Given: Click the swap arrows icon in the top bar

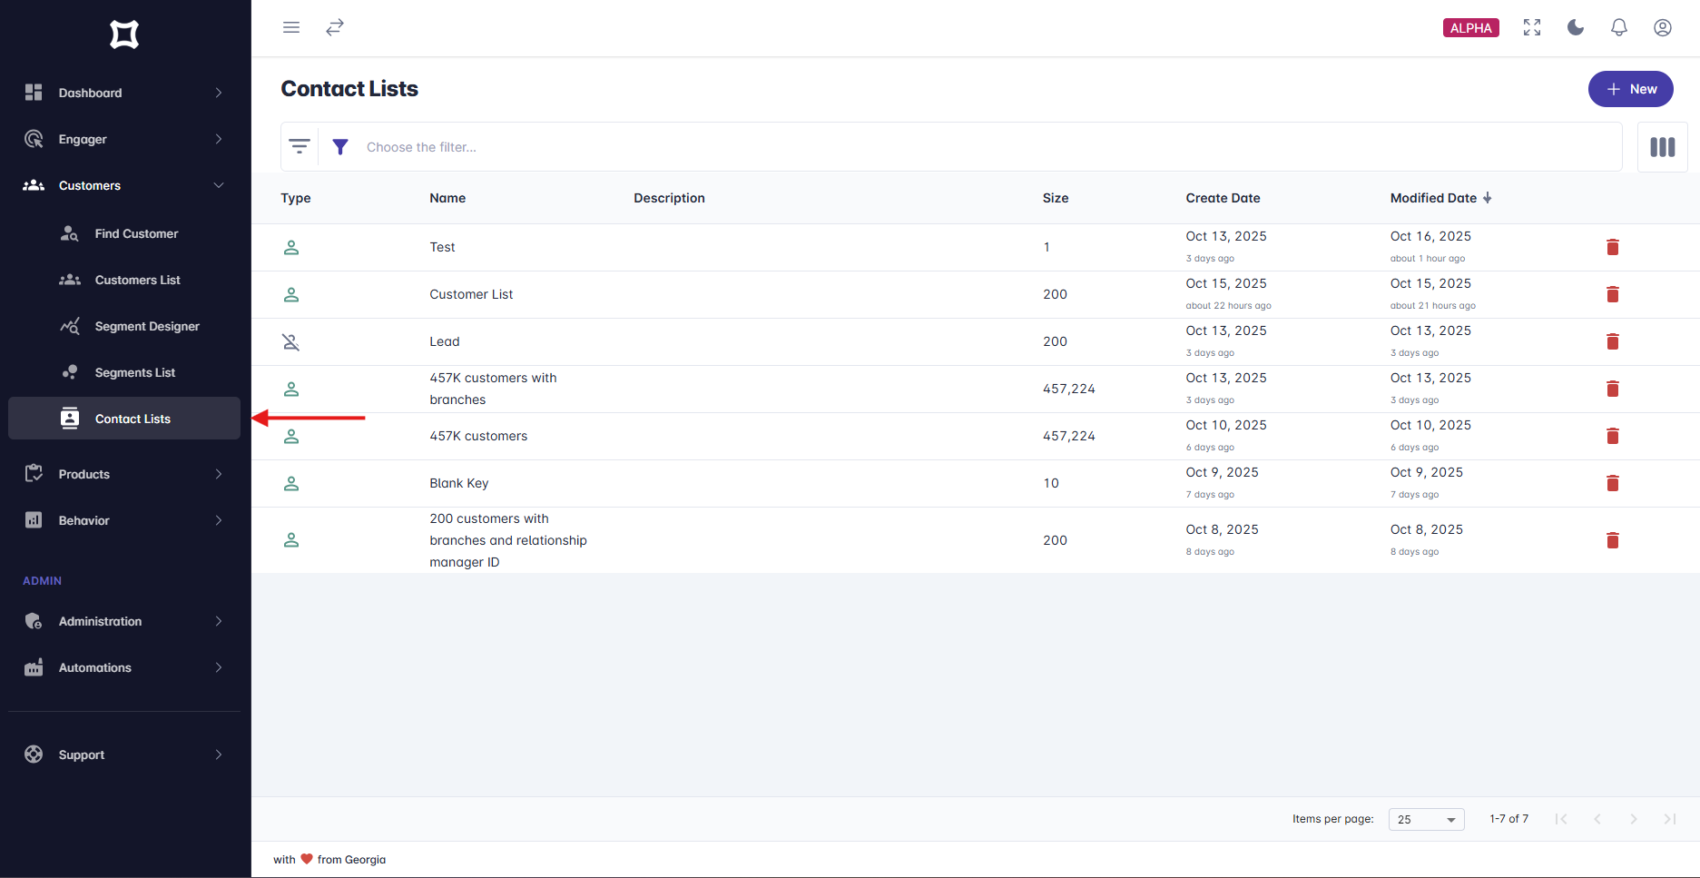Looking at the screenshot, I should point(335,27).
